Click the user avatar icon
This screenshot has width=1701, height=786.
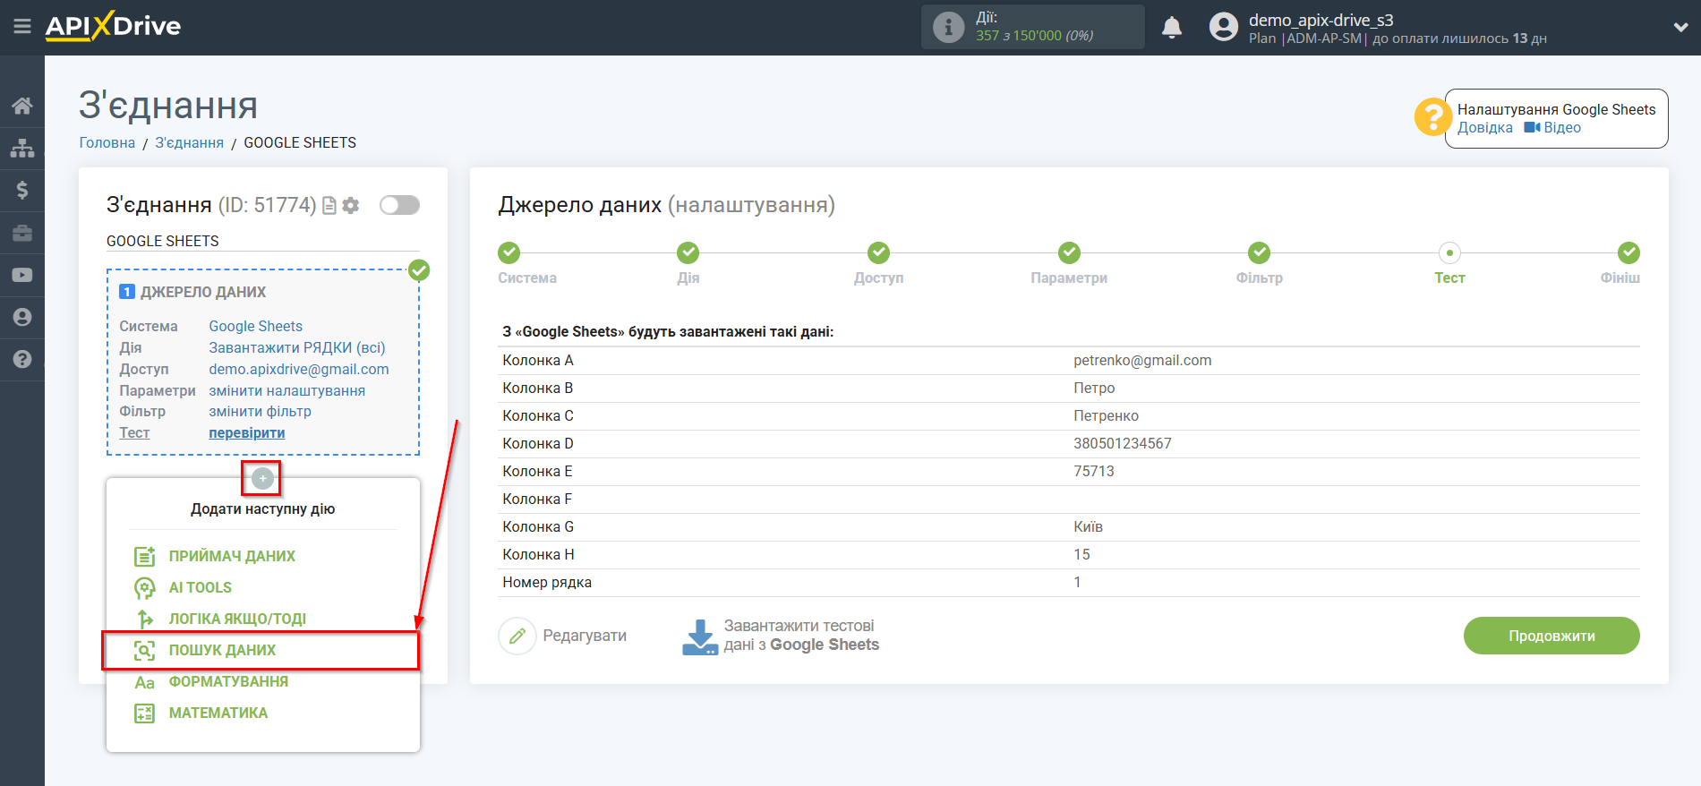(x=1223, y=27)
